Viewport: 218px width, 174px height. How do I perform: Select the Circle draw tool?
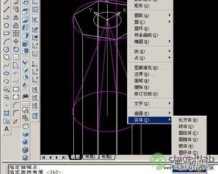[7, 50]
